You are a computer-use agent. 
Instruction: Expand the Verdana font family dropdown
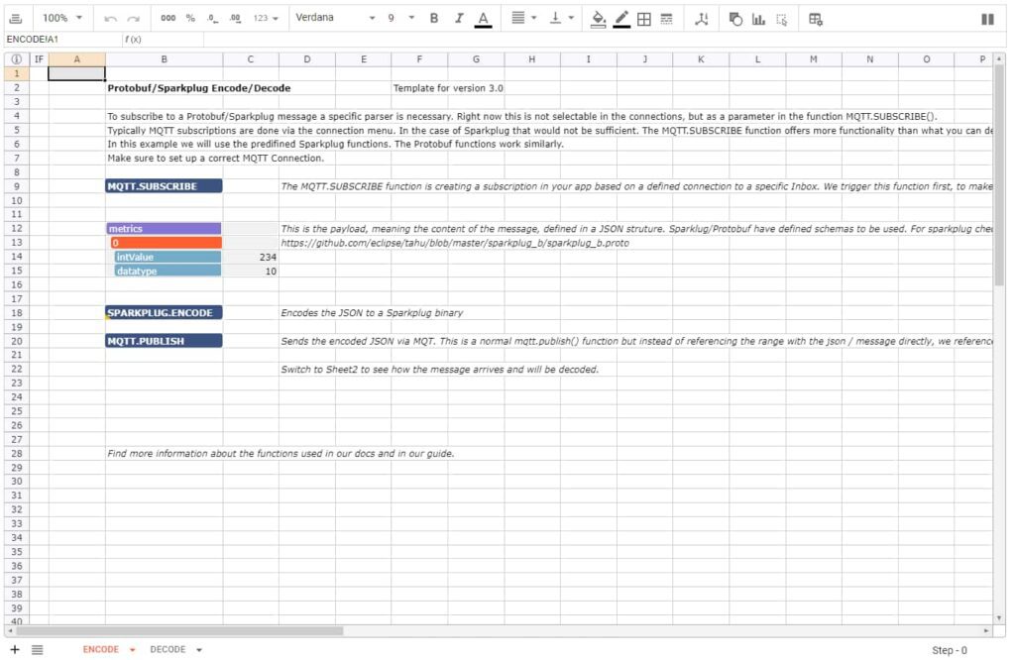tap(335, 18)
